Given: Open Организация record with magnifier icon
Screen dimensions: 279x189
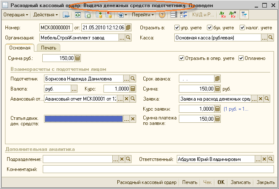Looking at the screenshot, I should [x=128, y=38].
